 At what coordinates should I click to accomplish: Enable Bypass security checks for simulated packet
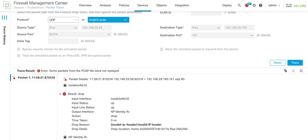(x=19, y=49)
